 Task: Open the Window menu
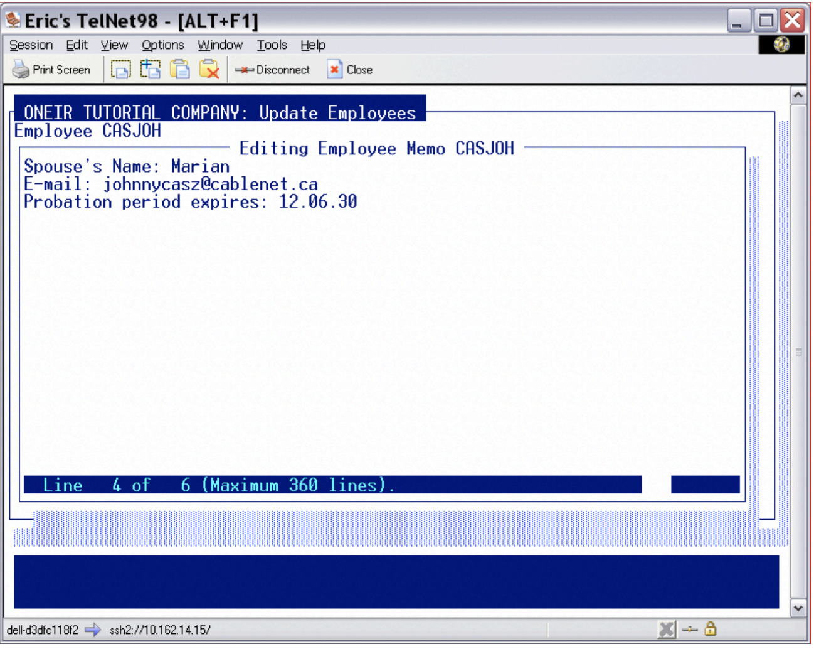click(x=220, y=45)
